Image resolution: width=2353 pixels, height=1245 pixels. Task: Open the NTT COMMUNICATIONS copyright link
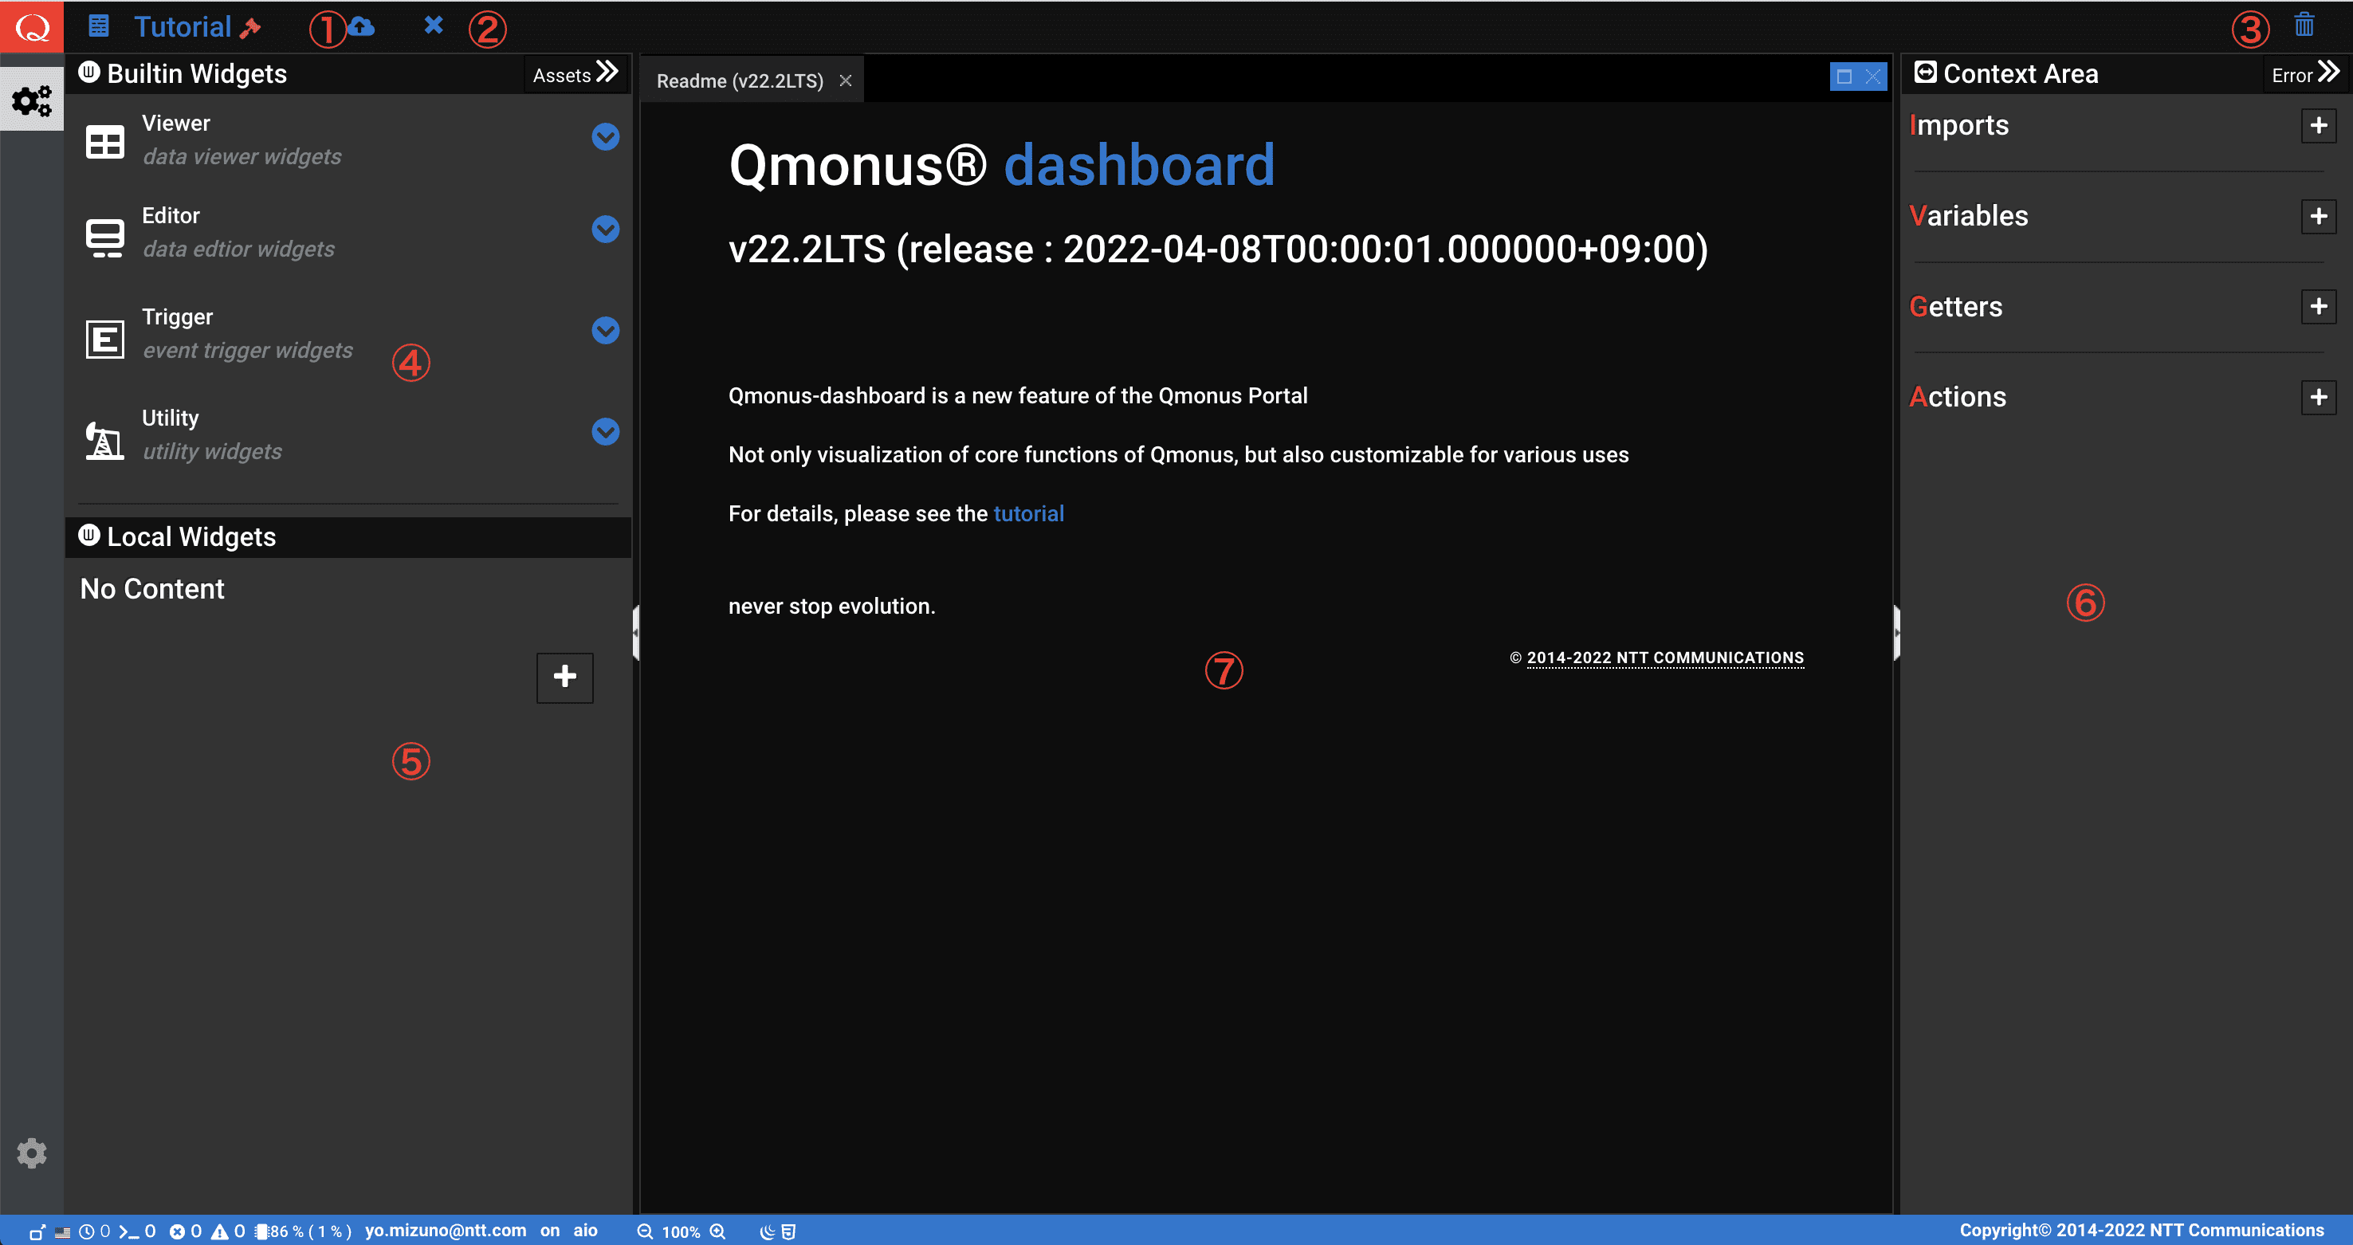[x=1665, y=658]
